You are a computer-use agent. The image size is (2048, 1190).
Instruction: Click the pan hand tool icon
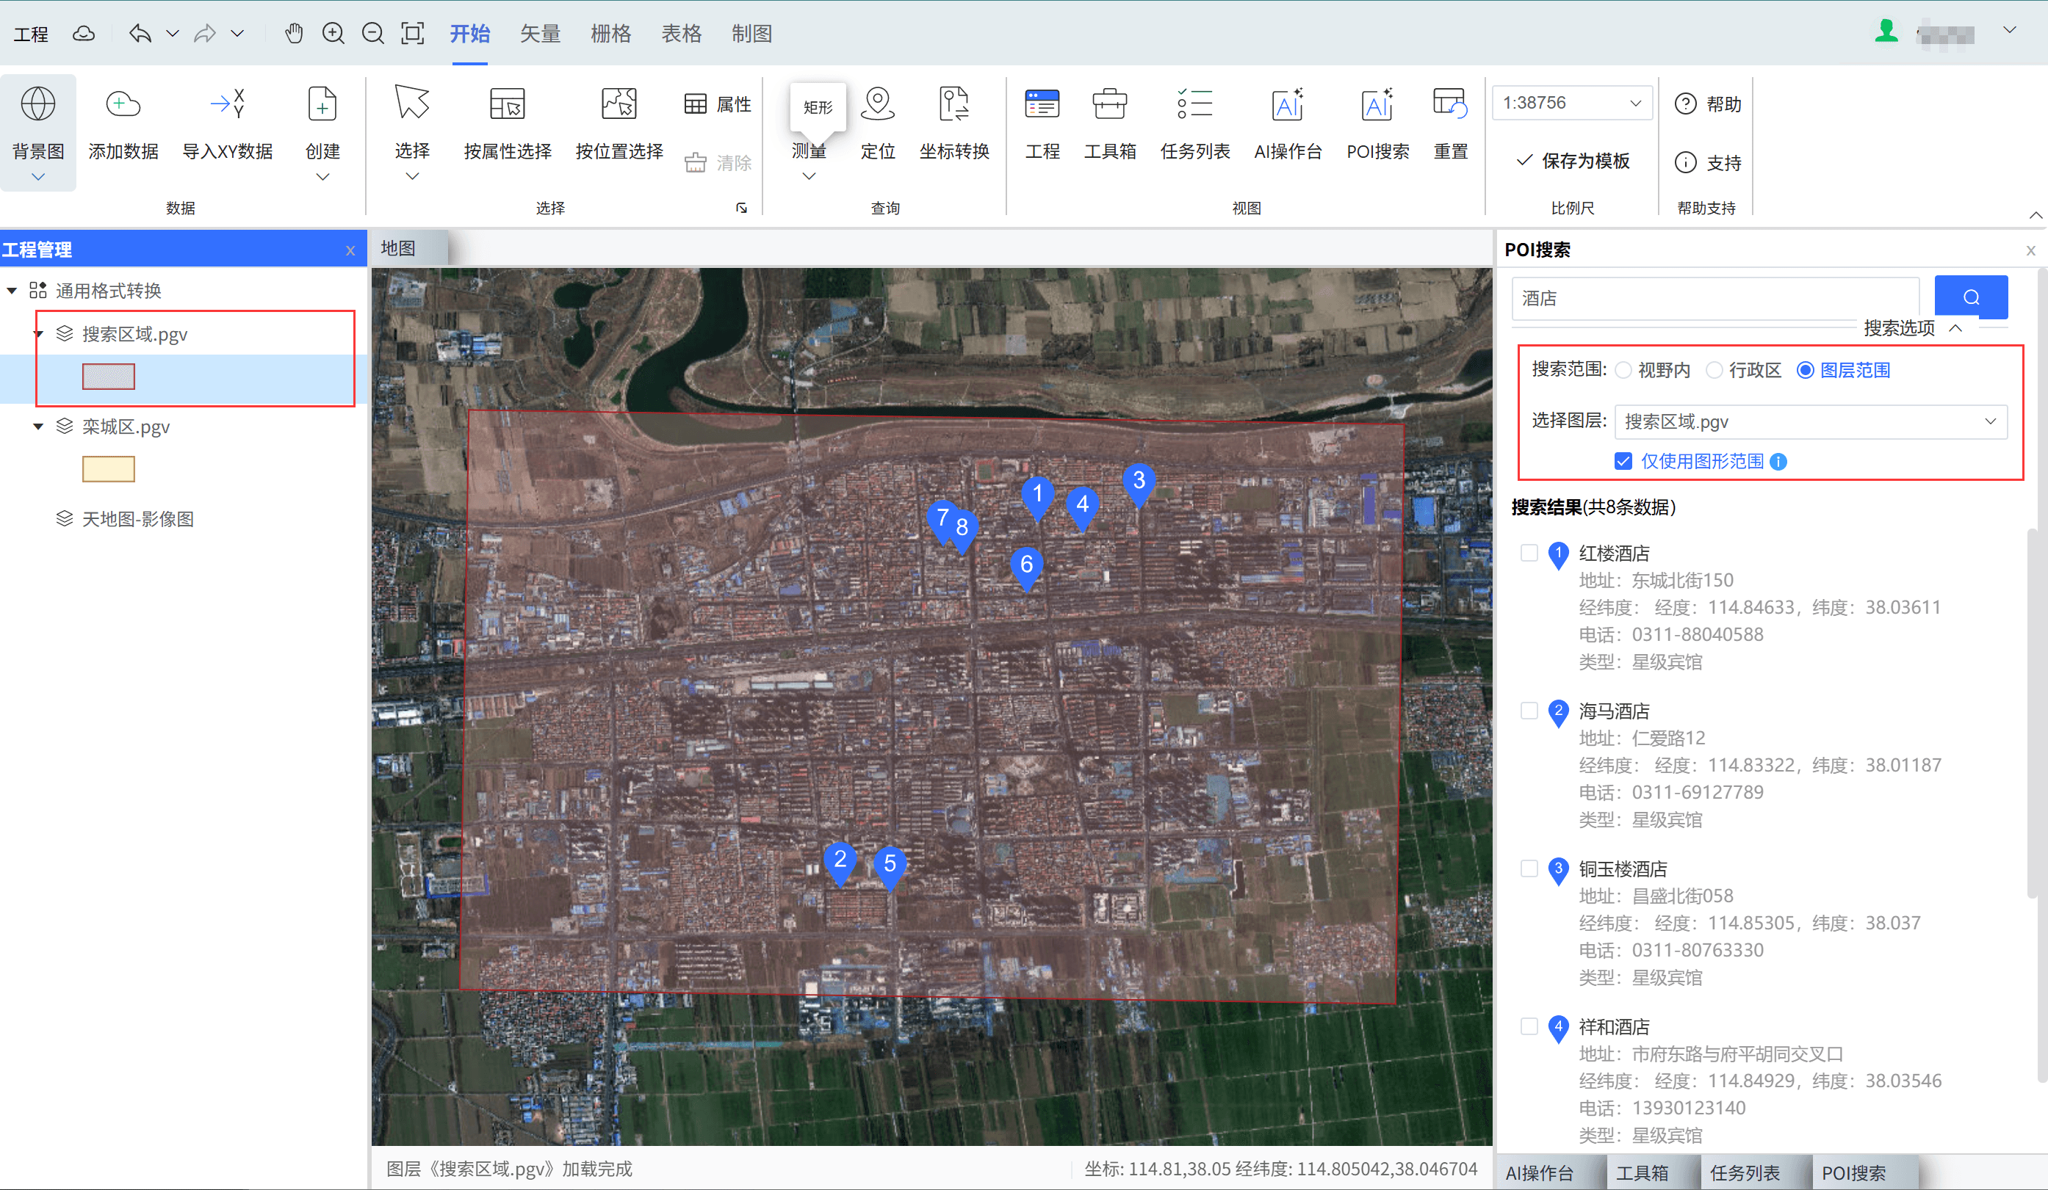click(x=293, y=33)
